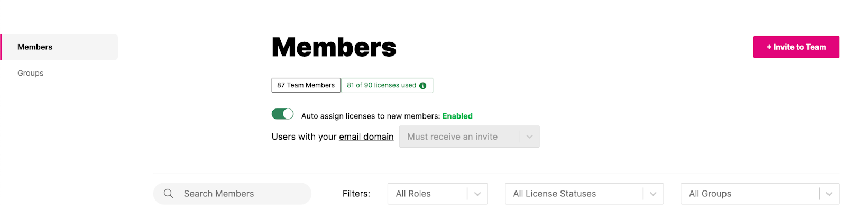
Task: Toggle auto assign licenses switch
Action: click(x=282, y=114)
